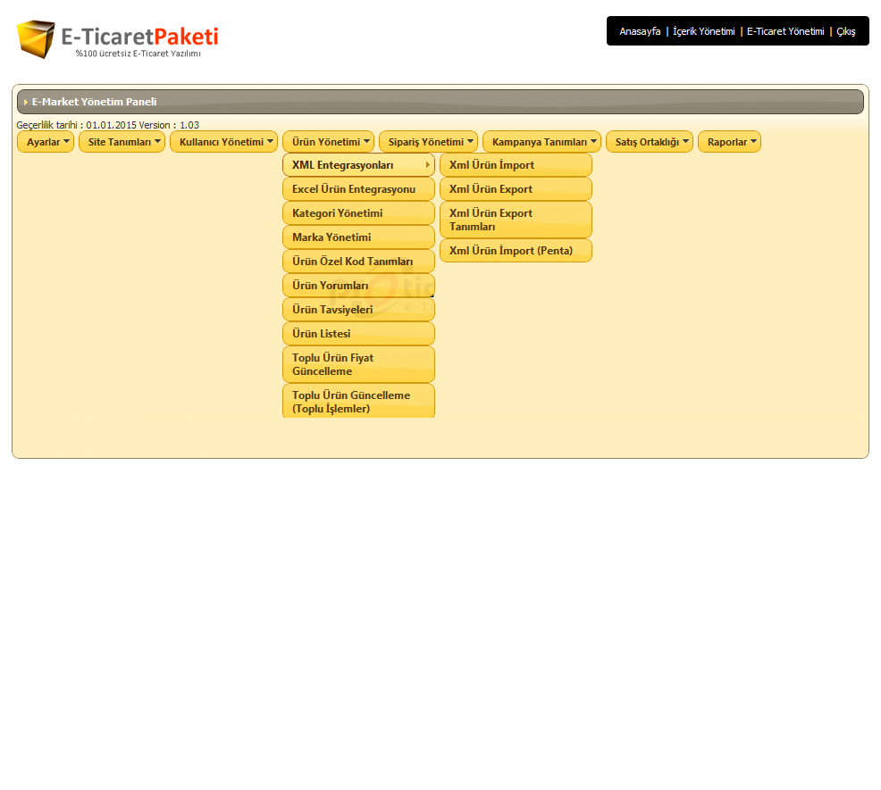
Task: Expand the Raporlar dropdown
Action: [x=729, y=142]
